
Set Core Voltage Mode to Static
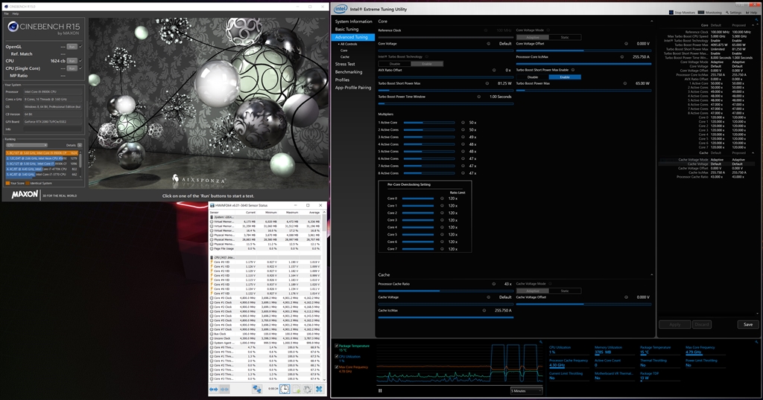coord(564,37)
